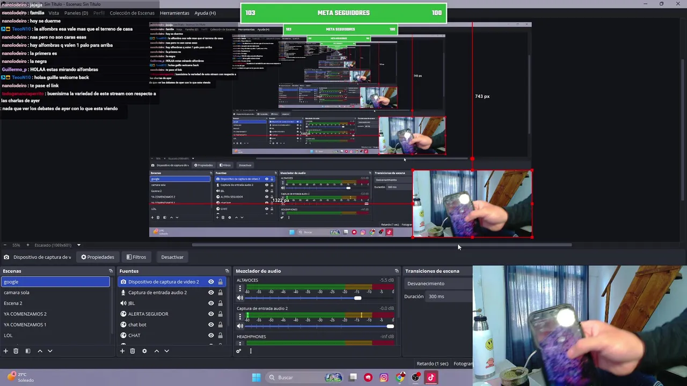Select the google scene
The width and height of the screenshot is (687, 386).
[x=55, y=282]
